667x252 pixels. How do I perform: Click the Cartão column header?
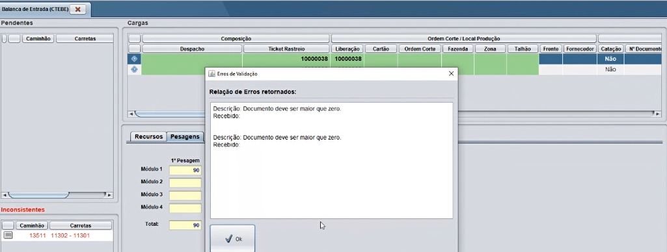point(381,49)
